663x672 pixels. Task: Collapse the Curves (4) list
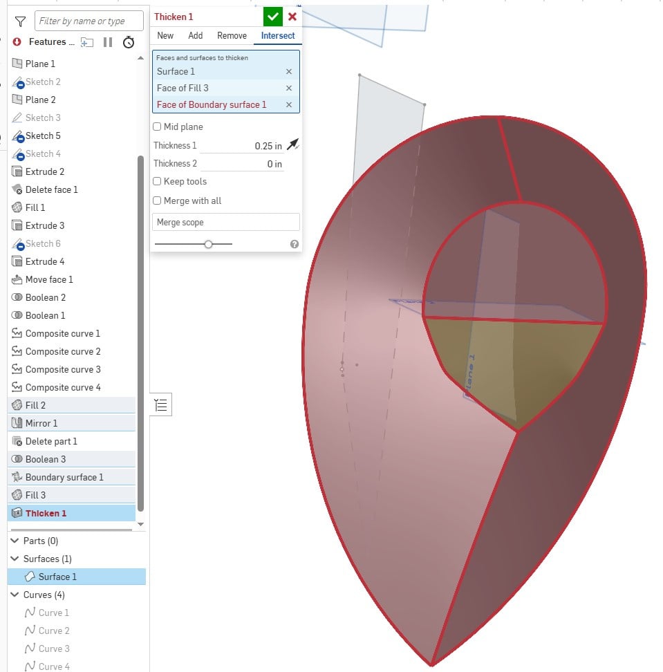(13, 595)
